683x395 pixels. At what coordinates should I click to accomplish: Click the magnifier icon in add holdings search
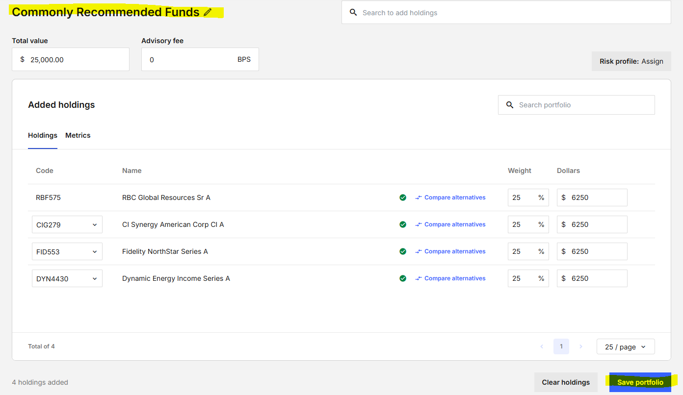tap(353, 13)
